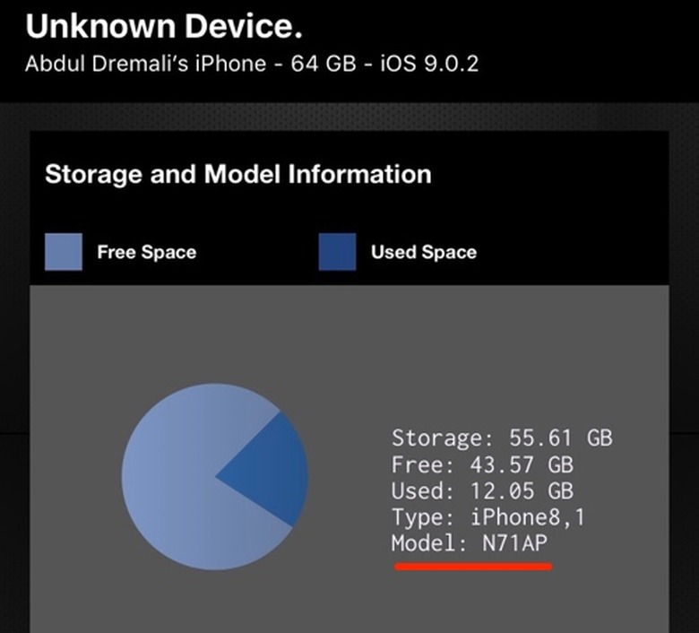Click the light blue Free Space swatch
699x633 pixels.
[64, 252]
